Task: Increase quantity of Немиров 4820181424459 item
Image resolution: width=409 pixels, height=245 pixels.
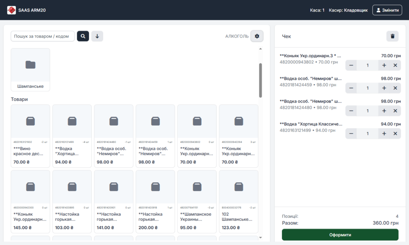Action: [384, 88]
